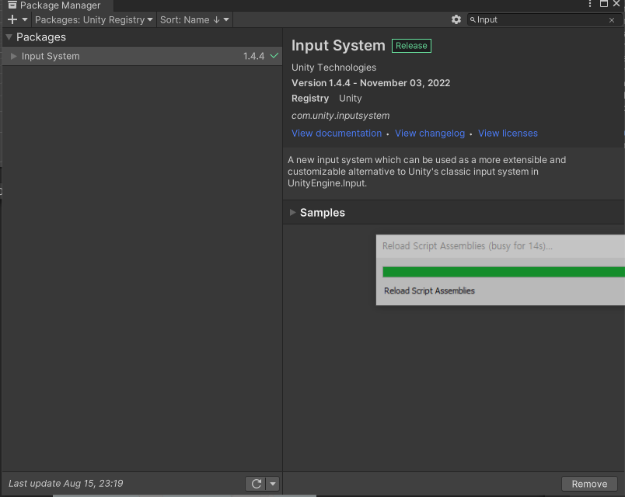Click the Last update Aug 15 status text
This screenshot has width=625, height=497.
(66, 484)
